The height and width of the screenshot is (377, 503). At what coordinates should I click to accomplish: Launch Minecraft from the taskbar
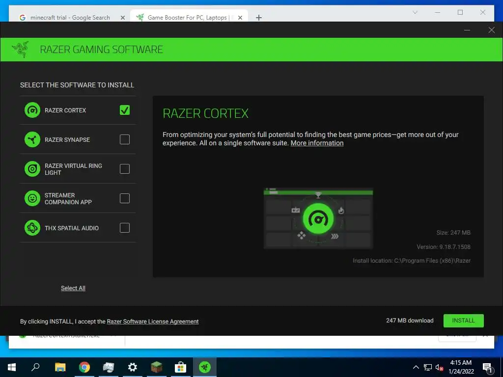tap(157, 367)
